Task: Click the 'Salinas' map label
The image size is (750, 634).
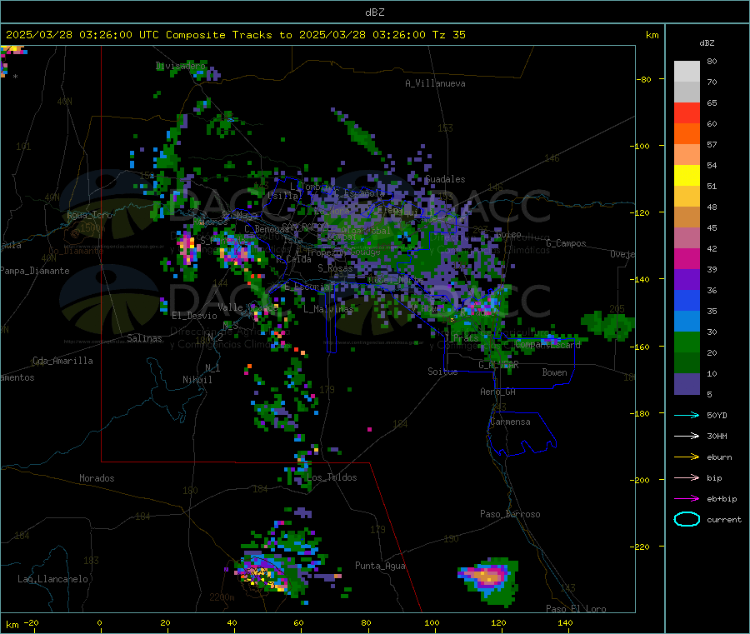Action: tap(144, 338)
